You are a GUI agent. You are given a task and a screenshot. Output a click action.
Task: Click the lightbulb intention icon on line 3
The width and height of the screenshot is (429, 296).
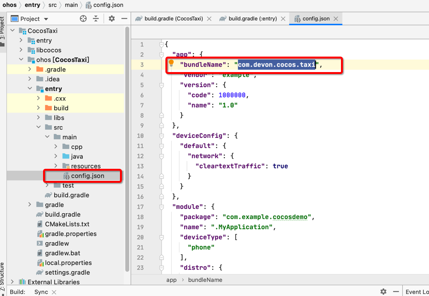tap(171, 63)
